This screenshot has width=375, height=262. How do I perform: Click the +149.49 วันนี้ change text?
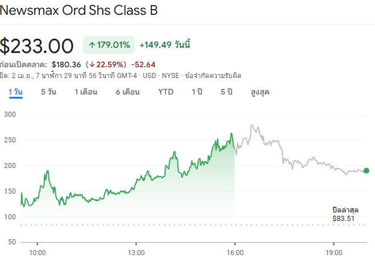point(164,44)
